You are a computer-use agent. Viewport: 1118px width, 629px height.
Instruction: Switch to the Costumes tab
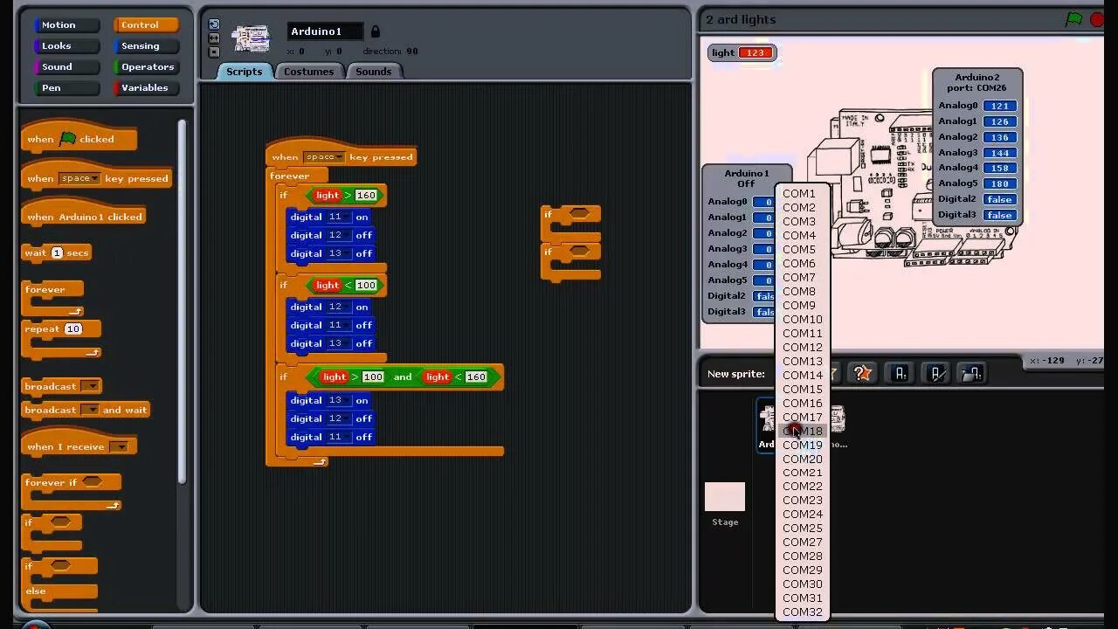tap(308, 72)
